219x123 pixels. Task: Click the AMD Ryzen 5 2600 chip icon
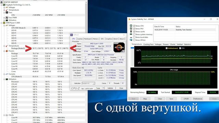point(4,23)
